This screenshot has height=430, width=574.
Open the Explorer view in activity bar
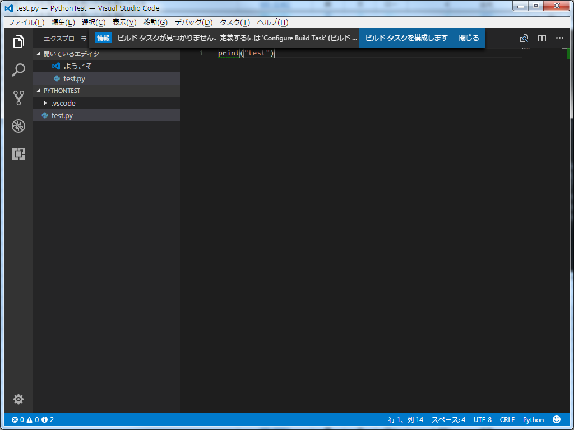[18, 41]
